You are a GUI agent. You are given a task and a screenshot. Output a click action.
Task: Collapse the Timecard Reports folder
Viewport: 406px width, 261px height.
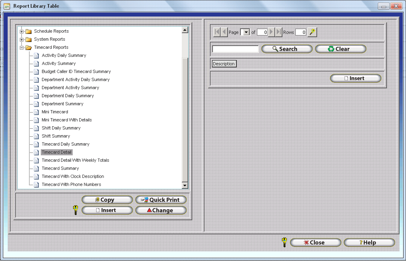[x=22, y=48]
